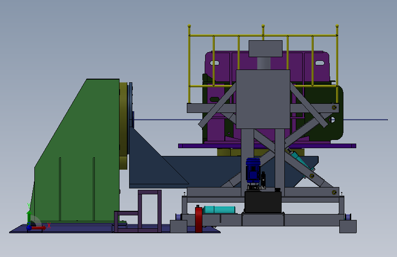Viewport: 397px width, 257px height.
Task: Select the dark blue floor base plate under the headstock
Action: point(76,228)
